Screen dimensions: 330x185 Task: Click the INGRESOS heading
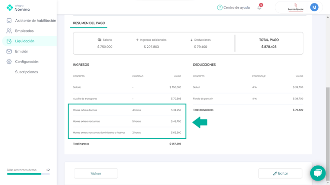coord(81,64)
